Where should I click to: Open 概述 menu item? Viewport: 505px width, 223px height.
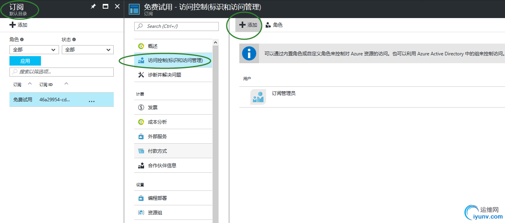coord(173,46)
